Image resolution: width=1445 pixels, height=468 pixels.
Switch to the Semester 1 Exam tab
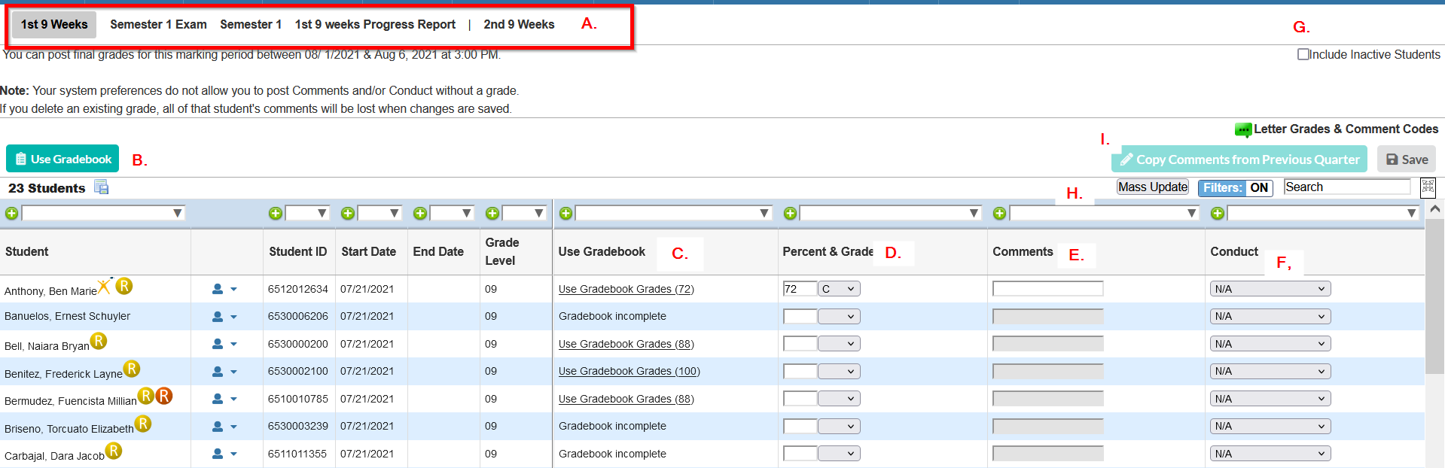(158, 25)
